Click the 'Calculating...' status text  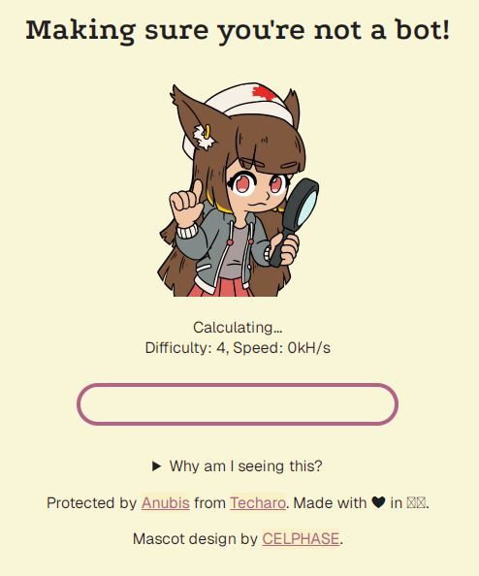click(x=238, y=328)
